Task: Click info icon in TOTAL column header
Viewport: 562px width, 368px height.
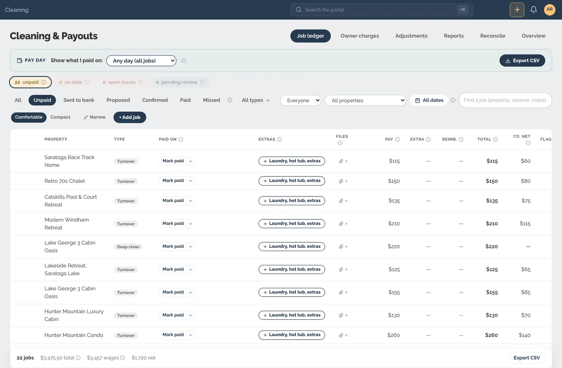Action: pos(496,140)
